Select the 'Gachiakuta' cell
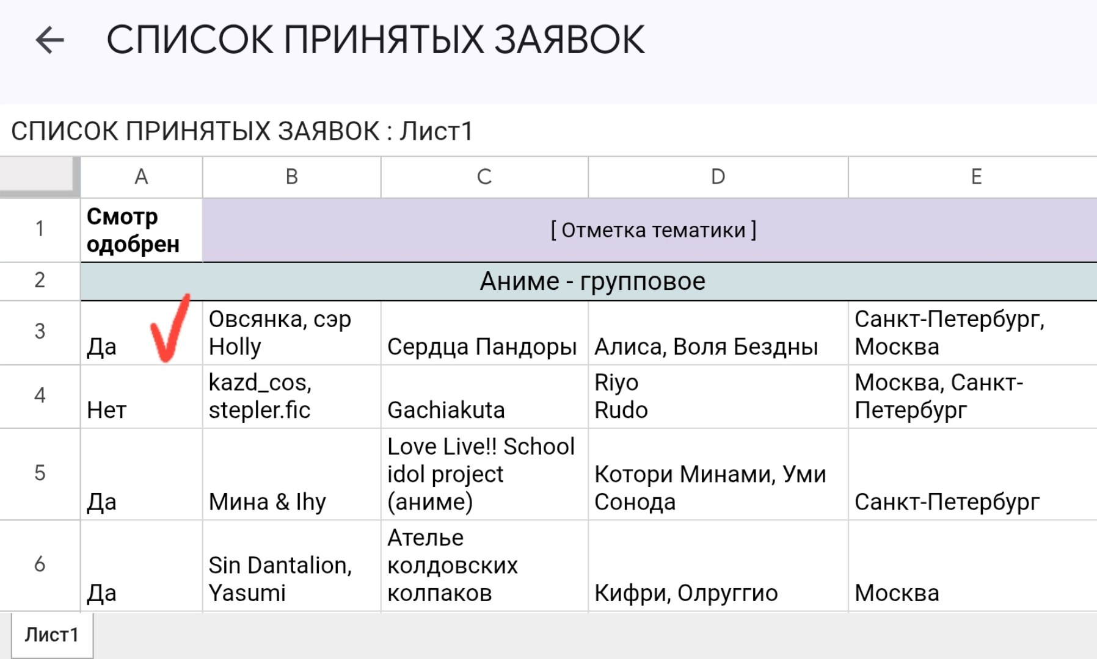The height and width of the screenshot is (659, 1097). (484, 396)
